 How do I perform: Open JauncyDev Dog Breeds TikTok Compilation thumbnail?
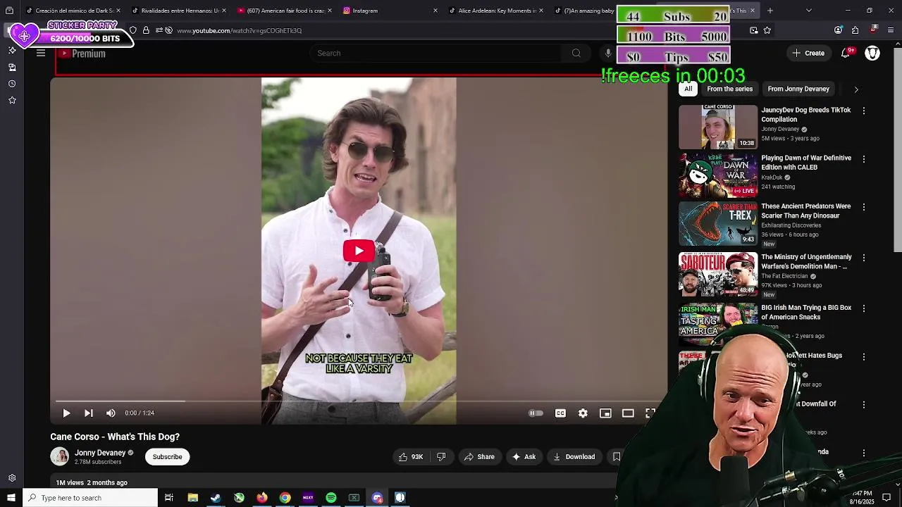pyautogui.click(x=718, y=127)
